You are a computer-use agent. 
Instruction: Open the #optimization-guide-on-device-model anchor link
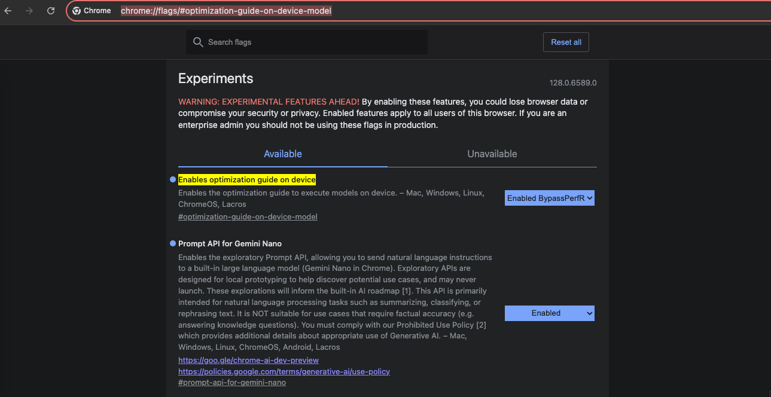tap(248, 216)
